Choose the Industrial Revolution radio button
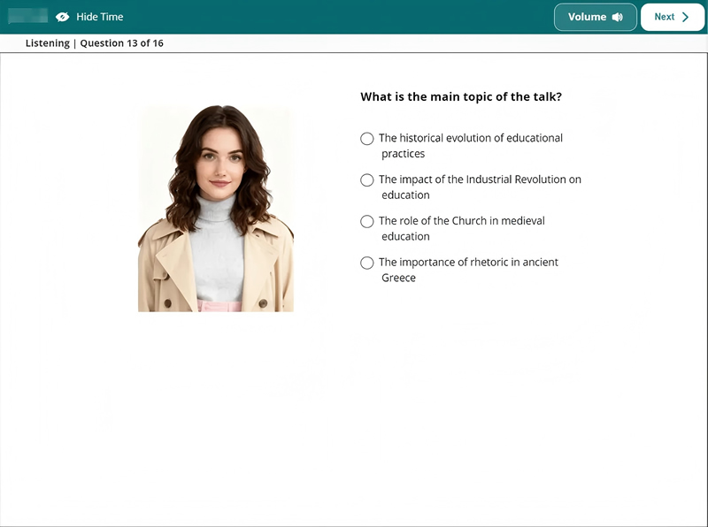The image size is (708, 527). [367, 180]
